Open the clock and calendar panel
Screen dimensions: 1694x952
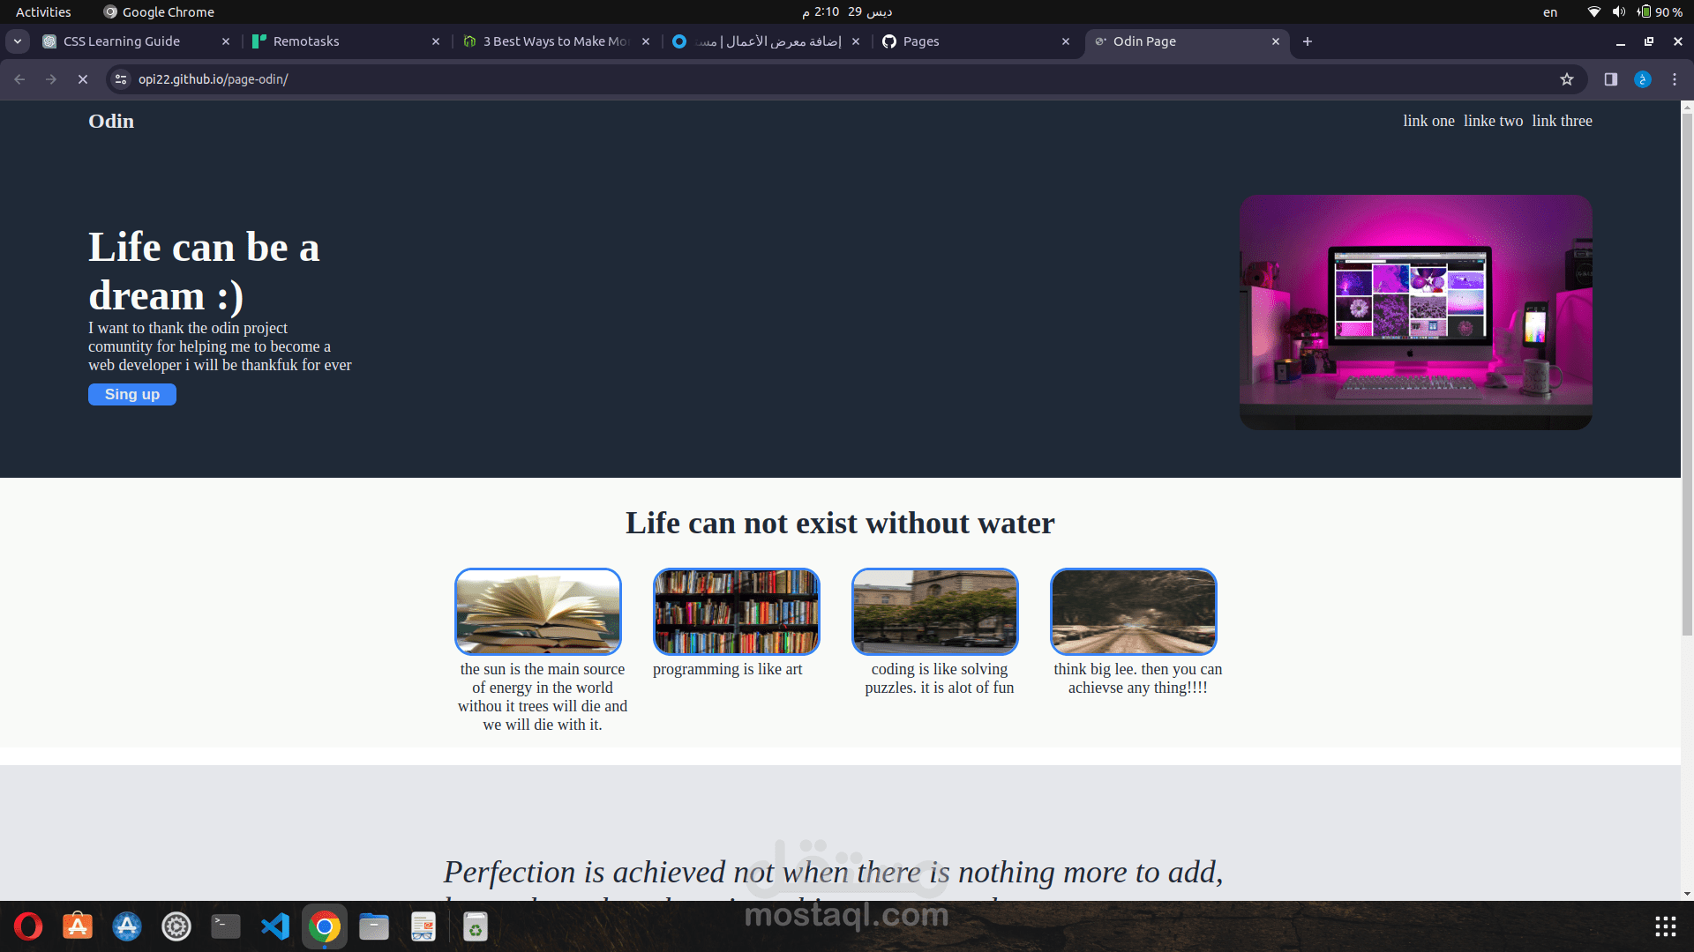[x=847, y=11]
